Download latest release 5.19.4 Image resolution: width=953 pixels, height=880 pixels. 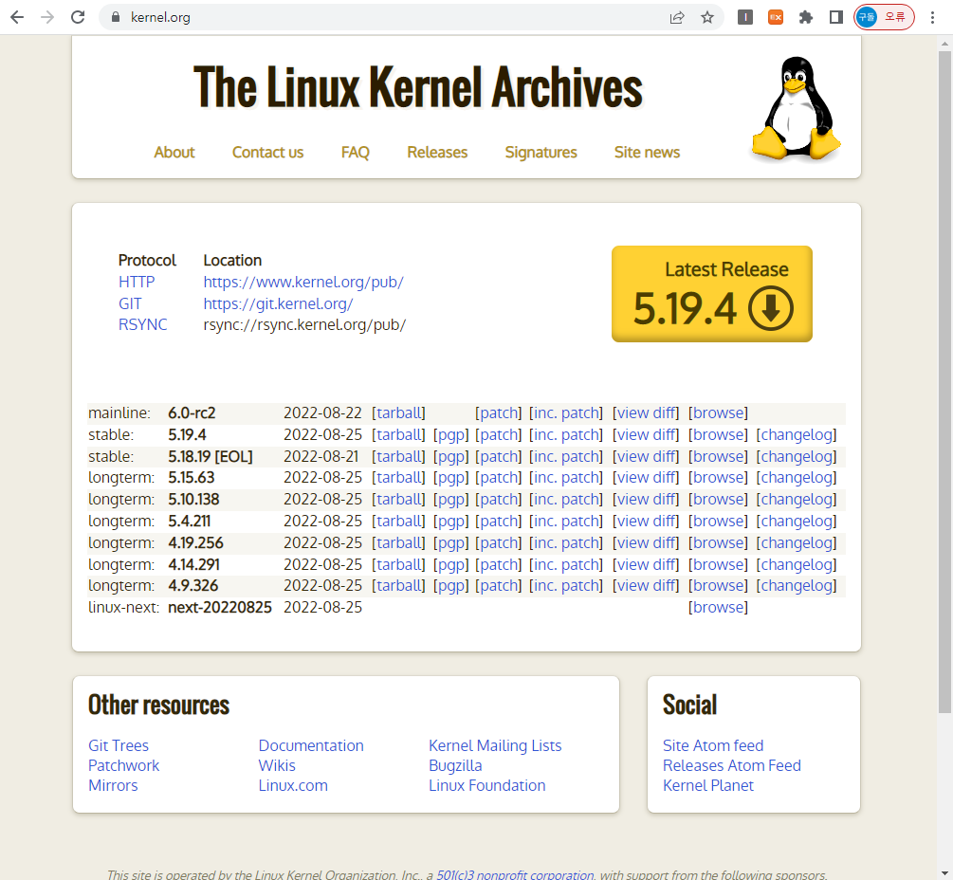712,294
